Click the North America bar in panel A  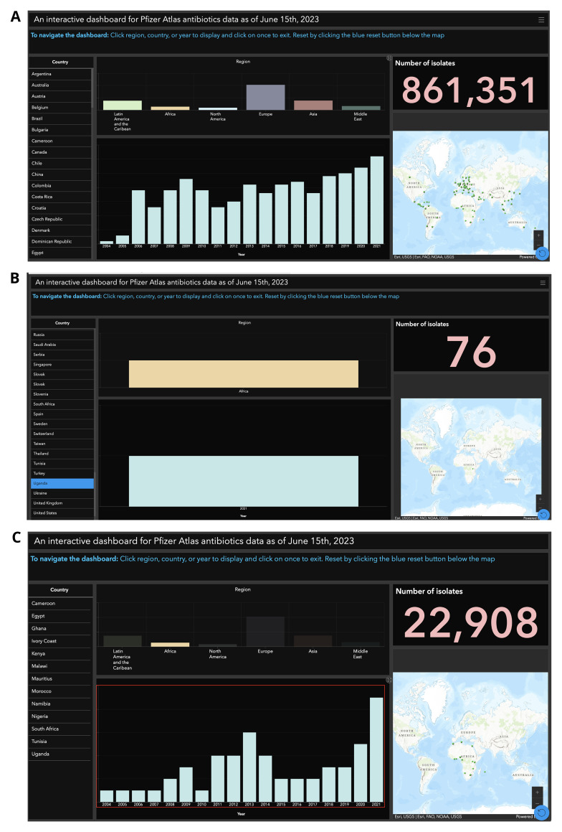pos(218,109)
